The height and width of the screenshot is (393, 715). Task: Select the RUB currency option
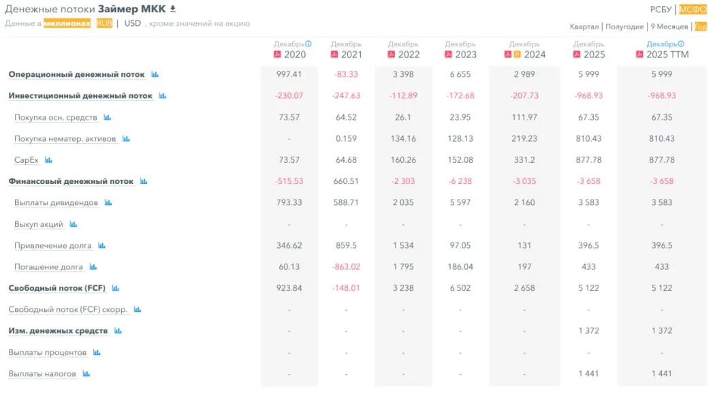[x=104, y=23]
